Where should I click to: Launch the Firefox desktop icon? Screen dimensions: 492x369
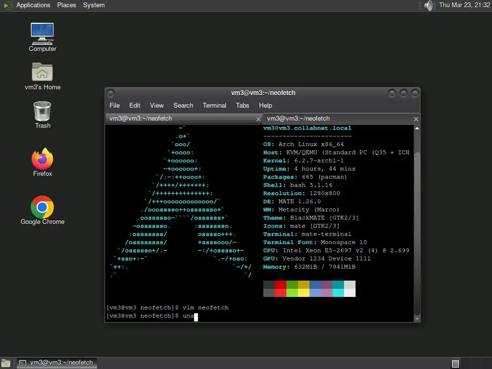(x=42, y=162)
